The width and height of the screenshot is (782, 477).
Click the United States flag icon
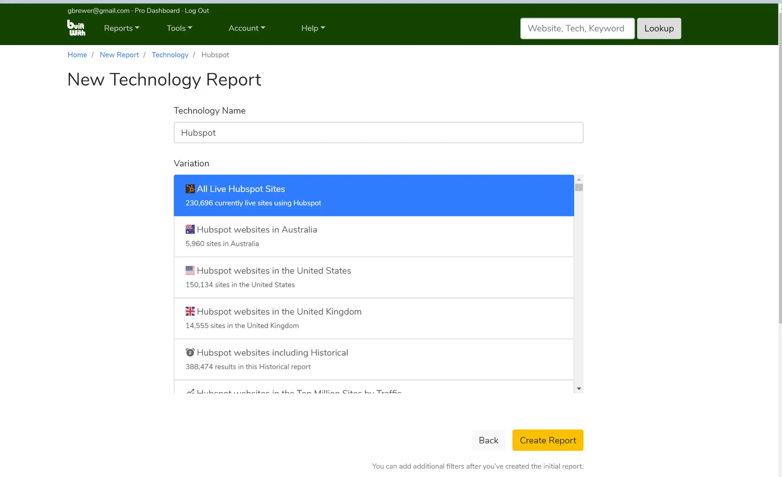coord(190,271)
